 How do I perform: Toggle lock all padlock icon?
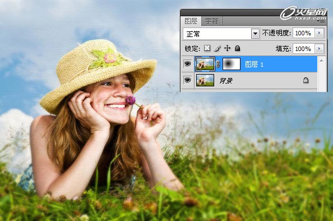(x=238, y=48)
